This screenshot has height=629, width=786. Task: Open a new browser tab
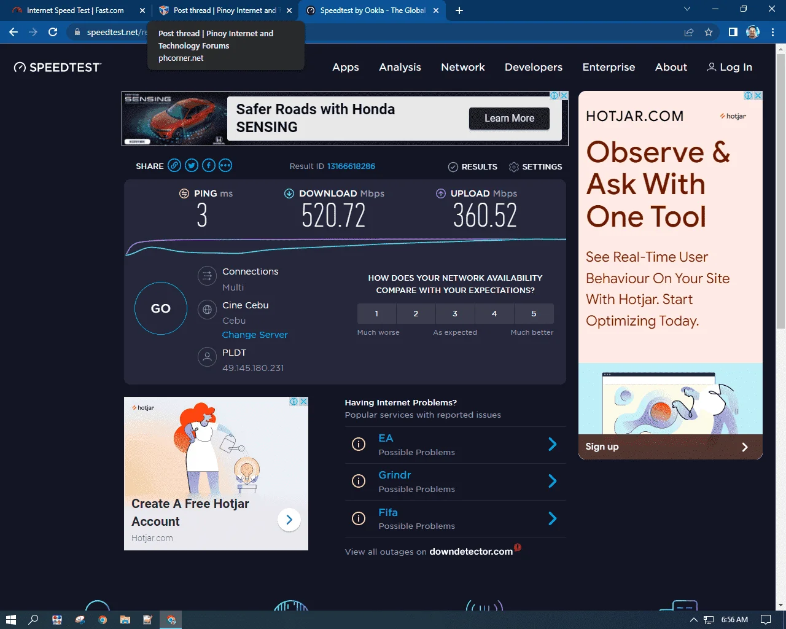pyautogui.click(x=459, y=10)
